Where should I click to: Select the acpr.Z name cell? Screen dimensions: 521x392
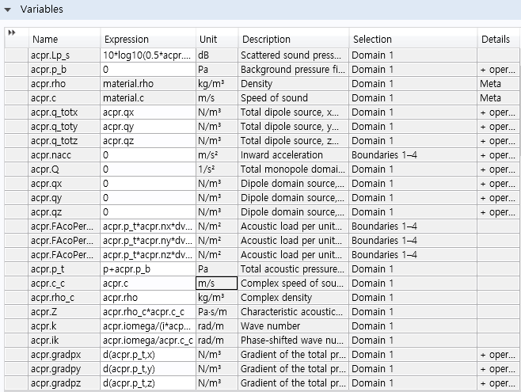[x=64, y=312]
